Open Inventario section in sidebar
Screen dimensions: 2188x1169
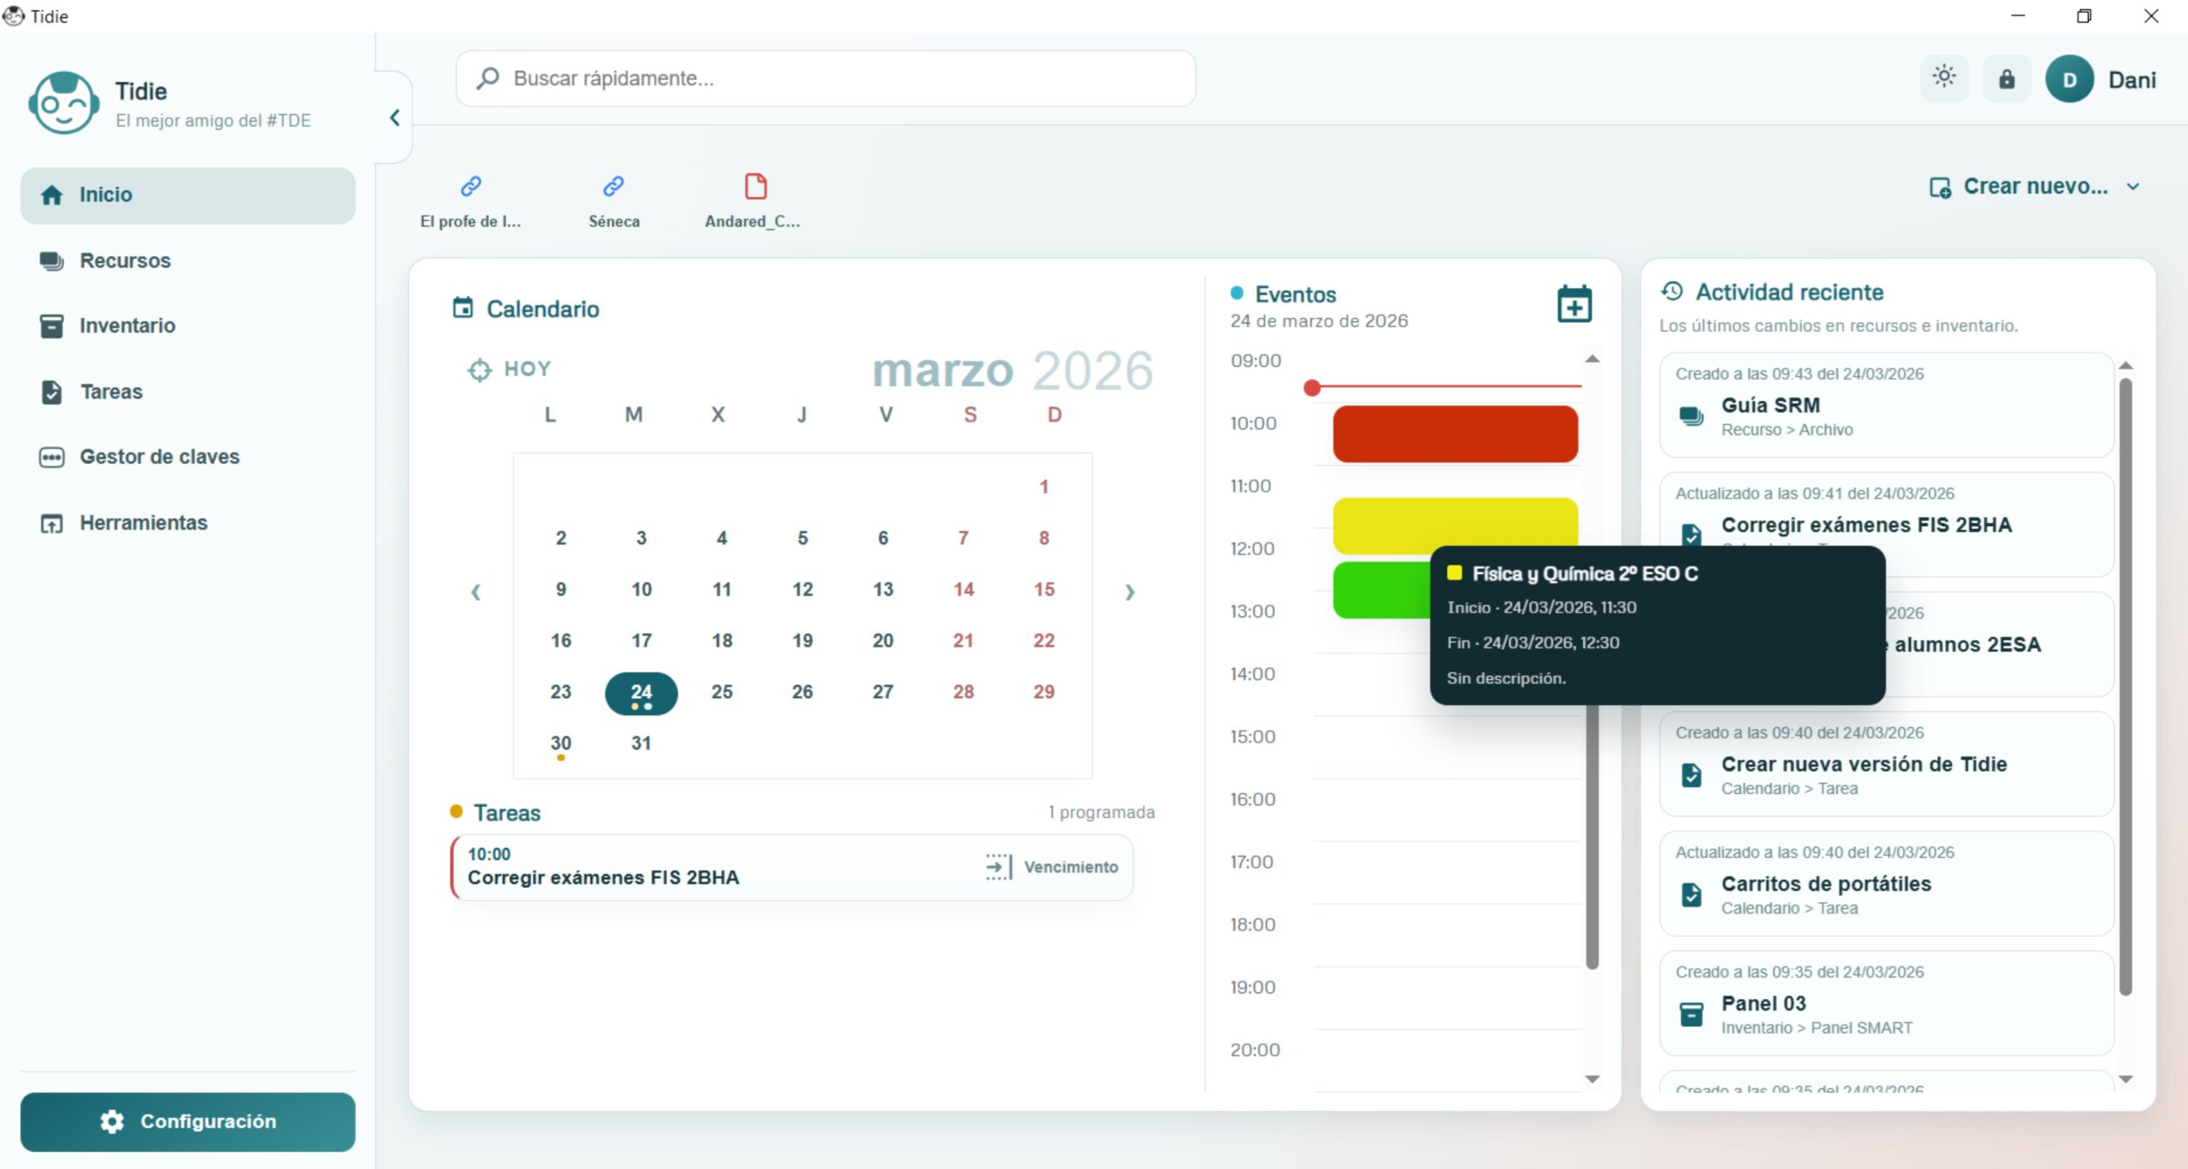click(126, 326)
